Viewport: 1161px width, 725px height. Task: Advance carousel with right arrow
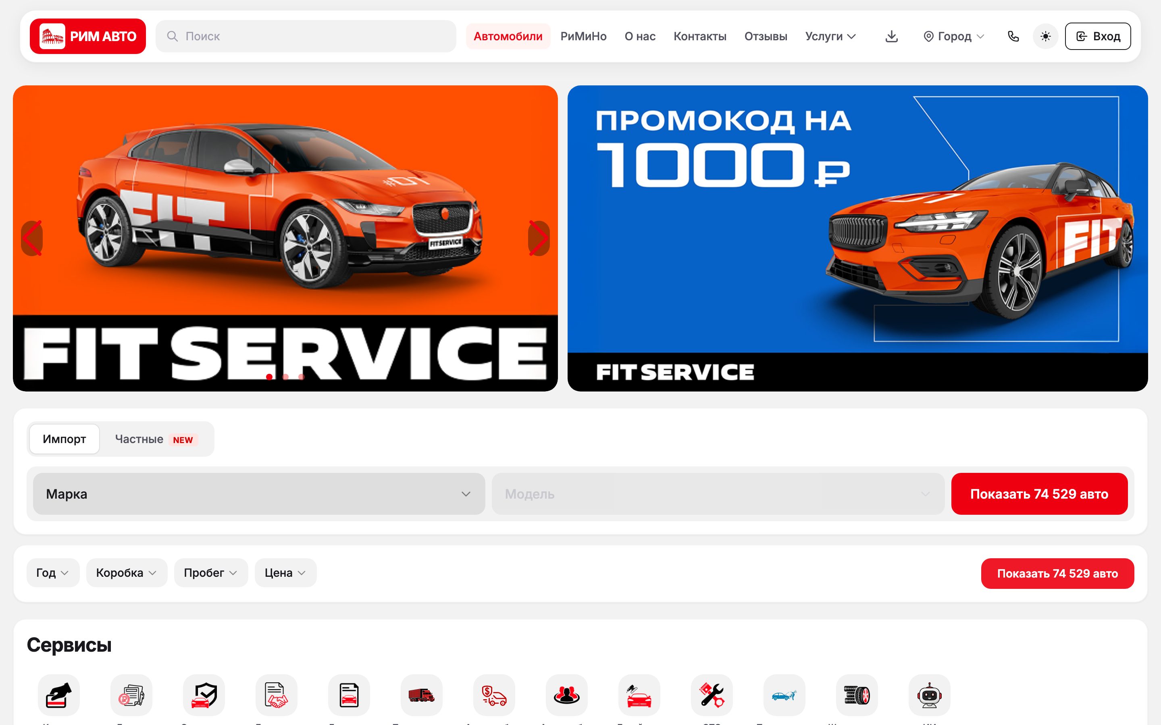pos(539,238)
